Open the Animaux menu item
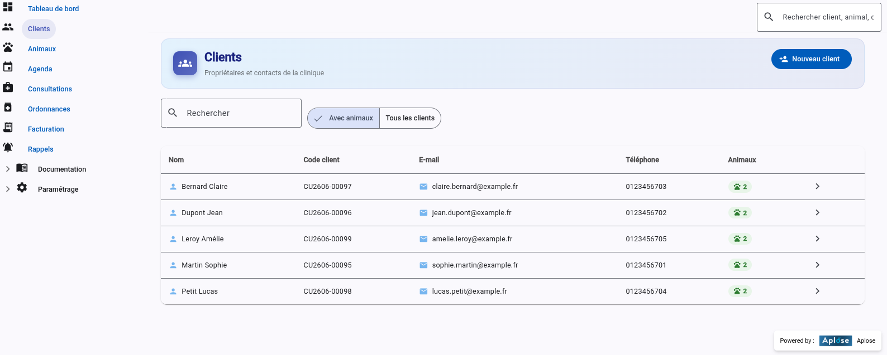 [x=42, y=49]
